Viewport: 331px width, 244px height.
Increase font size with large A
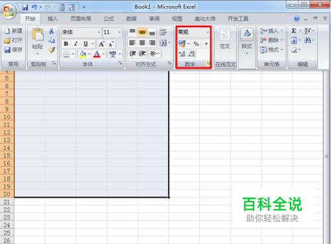tap(101, 44)
